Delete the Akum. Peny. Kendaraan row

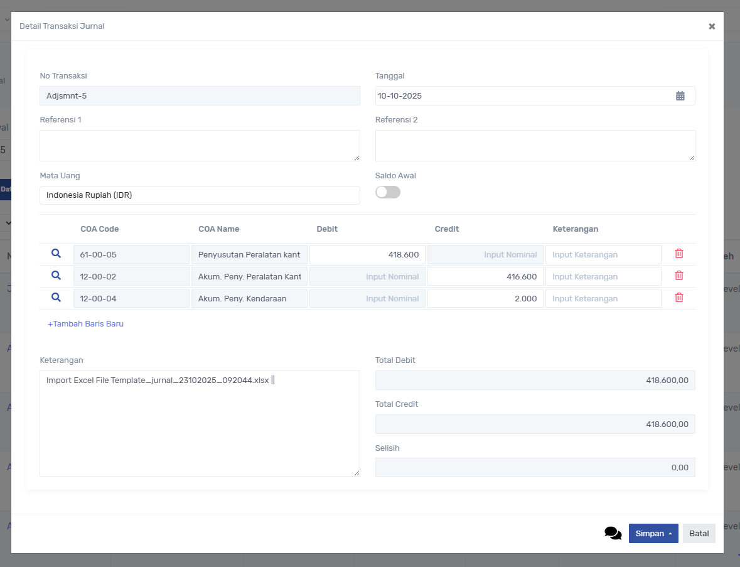point(678,298)
